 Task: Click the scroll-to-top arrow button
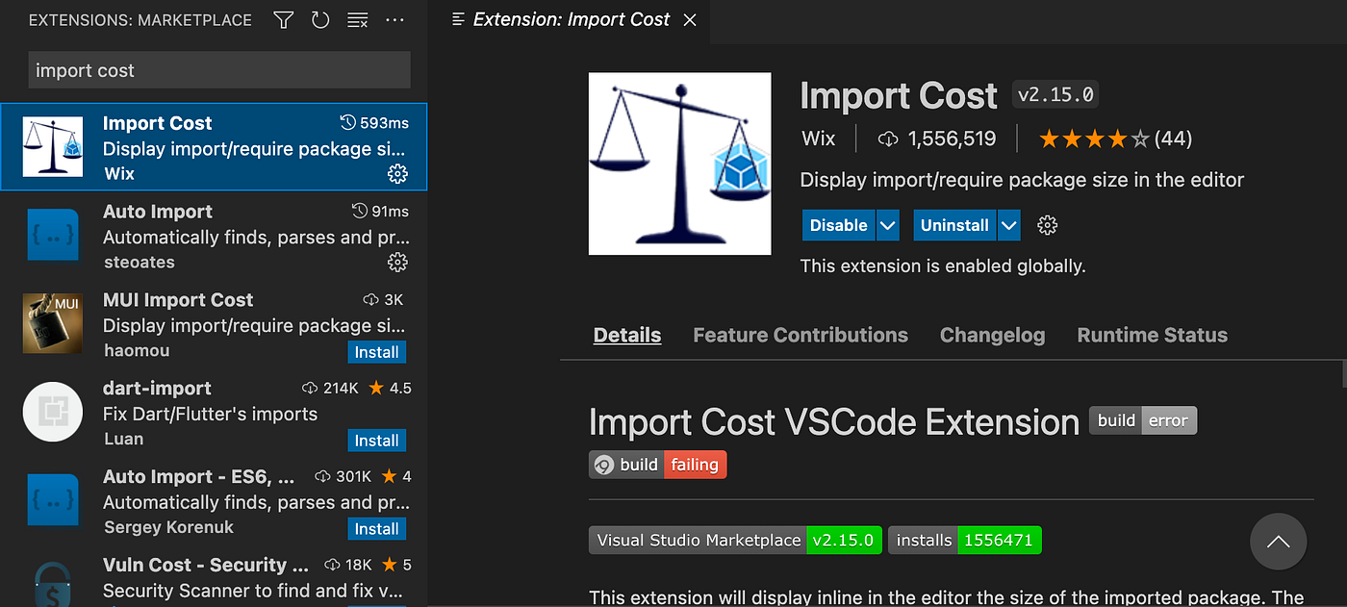[x=1278, y=542]
